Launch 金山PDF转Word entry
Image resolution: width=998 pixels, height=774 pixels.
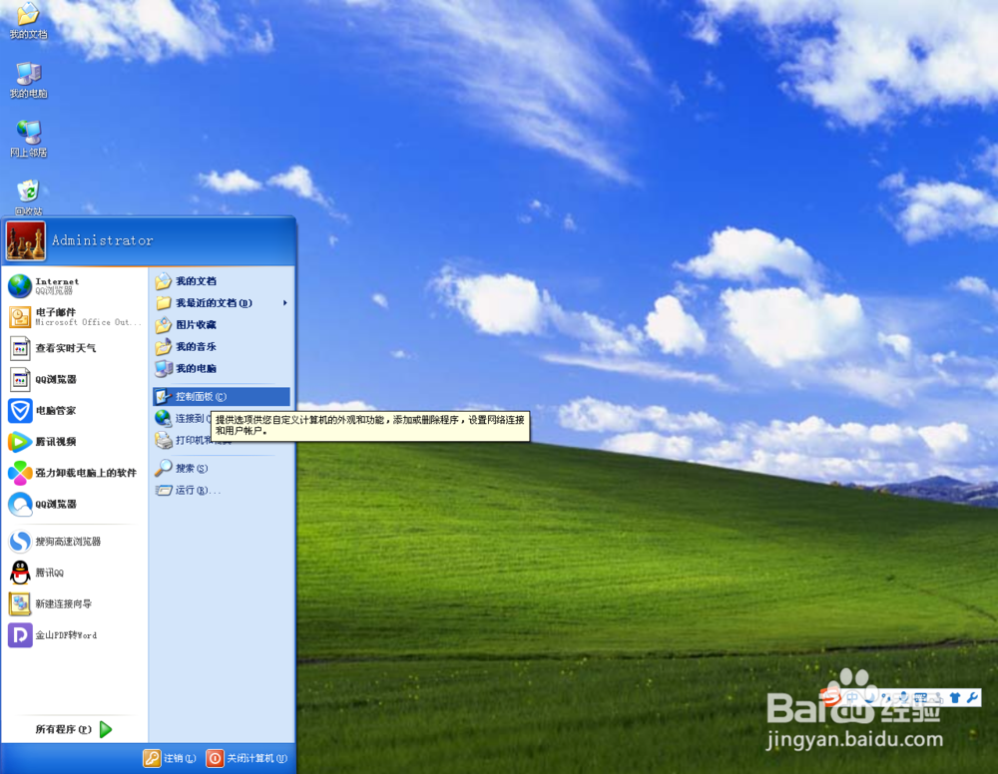pos(75,634)
